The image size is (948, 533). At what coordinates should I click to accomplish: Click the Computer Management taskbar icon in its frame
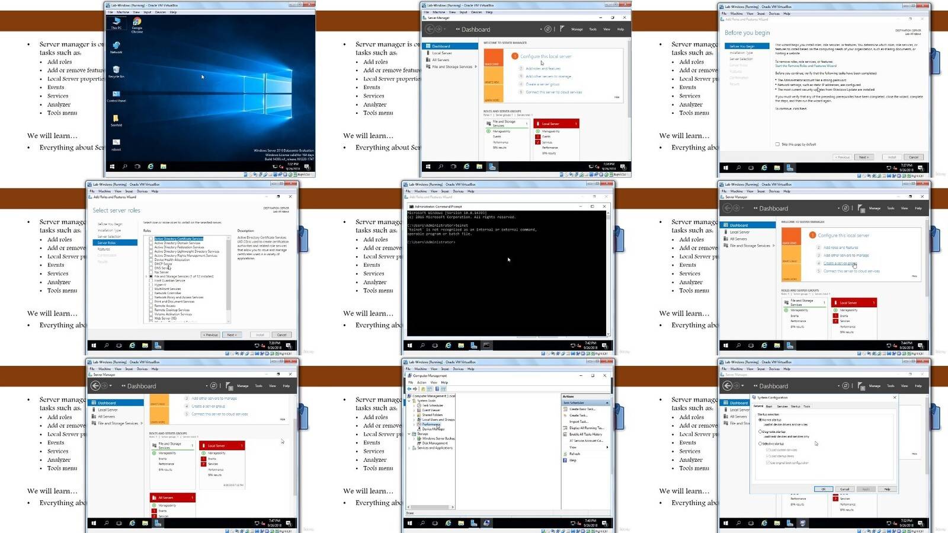pyautogui.click(x=486, y=523)
